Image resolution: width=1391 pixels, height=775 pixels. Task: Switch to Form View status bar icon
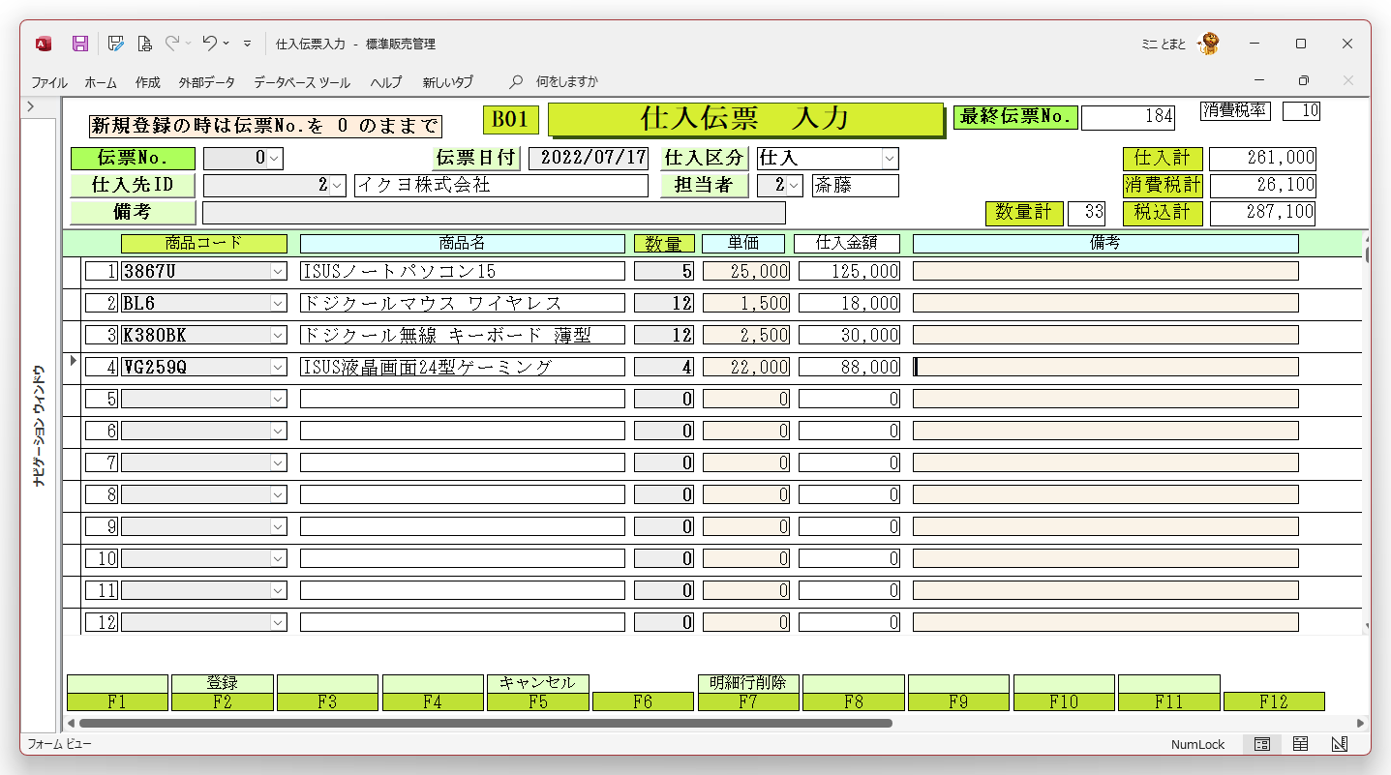[x=1262, y=744]
